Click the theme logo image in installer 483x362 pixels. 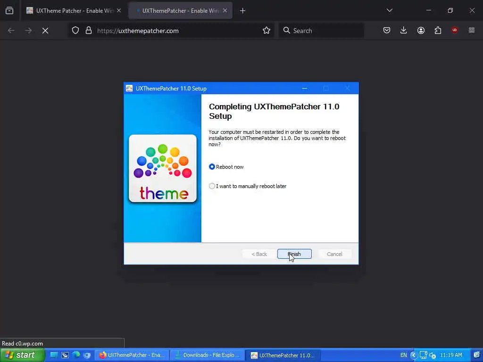pyautogui.click(x=163, y=168)
